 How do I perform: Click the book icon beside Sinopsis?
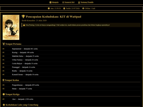click(50, 2)
